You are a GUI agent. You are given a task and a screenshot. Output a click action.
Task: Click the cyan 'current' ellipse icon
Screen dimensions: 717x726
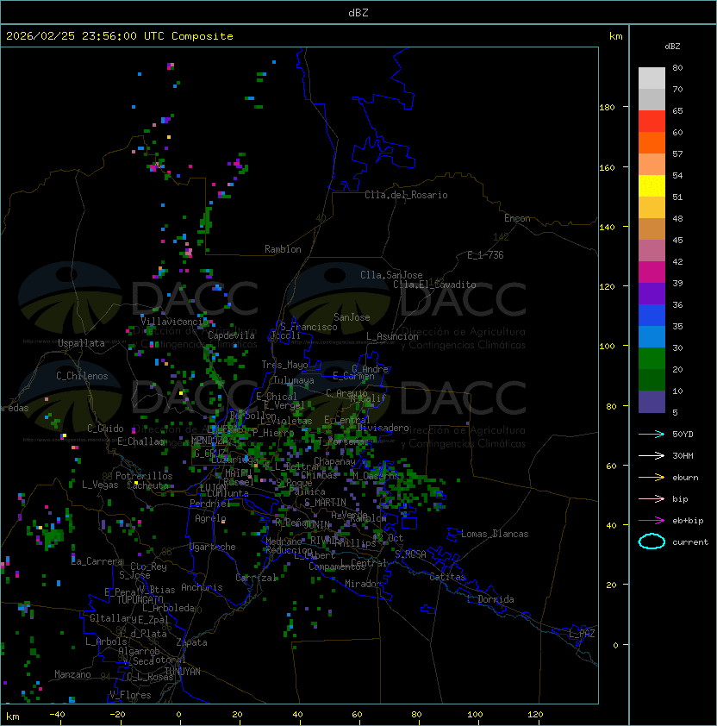(x=652, y=541)
